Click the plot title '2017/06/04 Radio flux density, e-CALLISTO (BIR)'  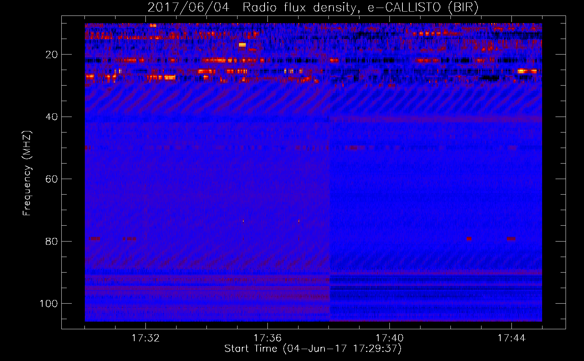pyautogui.click(x=313, y=8)
